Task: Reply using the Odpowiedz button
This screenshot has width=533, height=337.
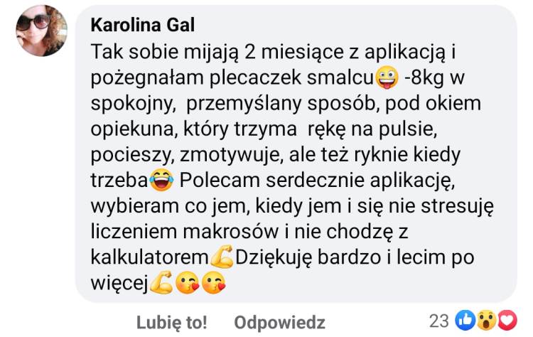Action: pyautogui.click(x=279, y=322)
